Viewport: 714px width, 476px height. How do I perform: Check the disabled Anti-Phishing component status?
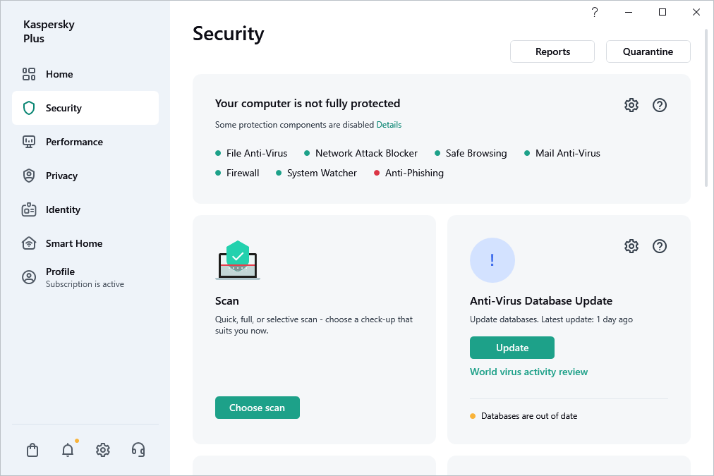pos(414,173)
